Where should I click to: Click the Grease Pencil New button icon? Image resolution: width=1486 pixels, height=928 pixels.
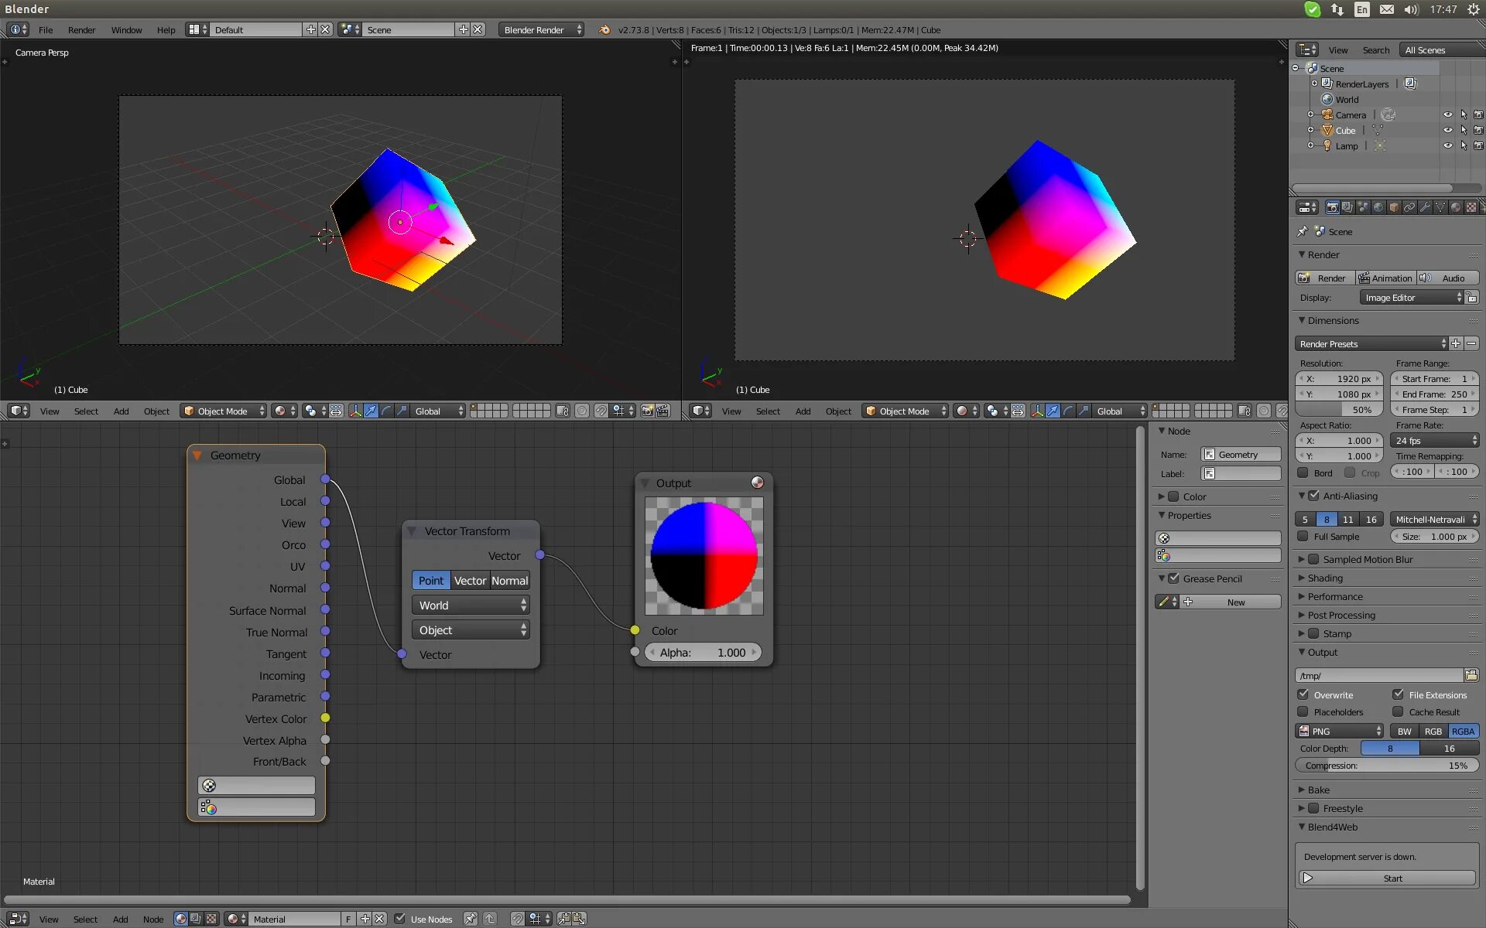pyautogui.click(x=1188, y=602)
